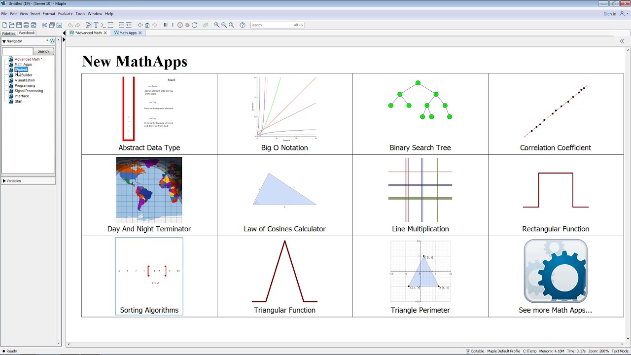Switch to the Advanced Math document tab
Viewport: 631px width, 355px height.
click(89, 33)
